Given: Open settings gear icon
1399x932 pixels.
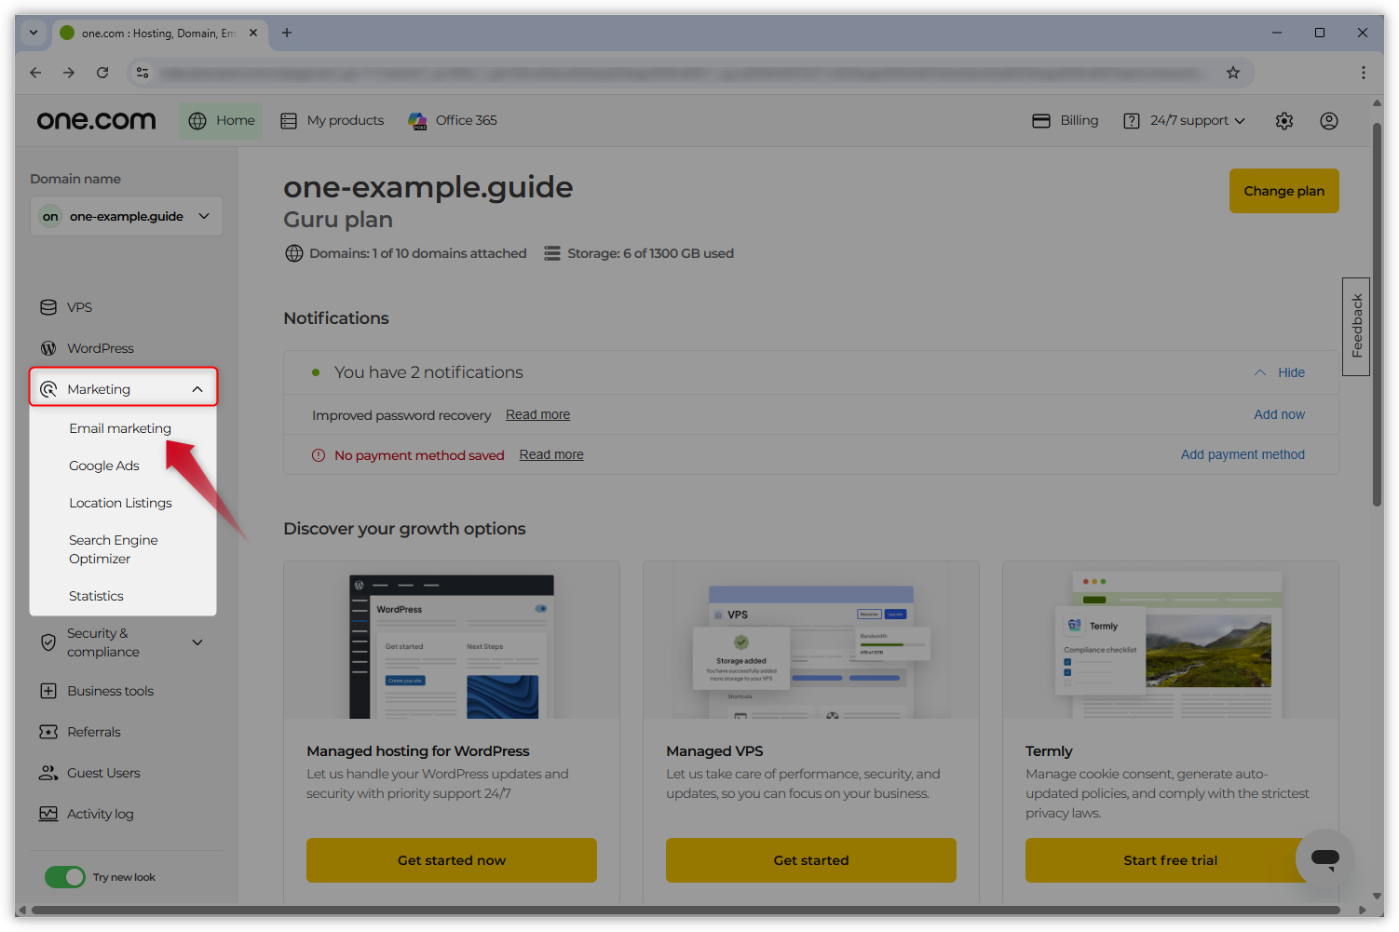Looking at the screenshot, I should [1284, 121].
